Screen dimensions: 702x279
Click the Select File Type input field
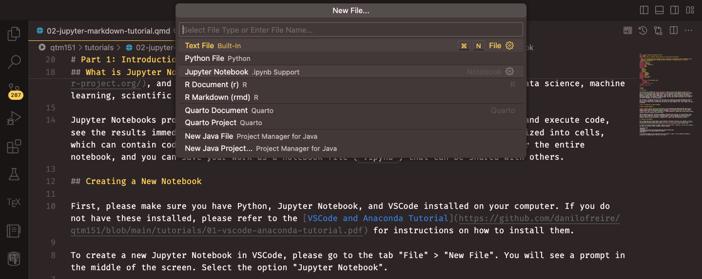[351, 30]
